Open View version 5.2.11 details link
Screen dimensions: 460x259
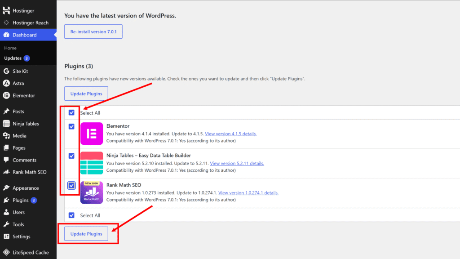(x=237, y=163)
